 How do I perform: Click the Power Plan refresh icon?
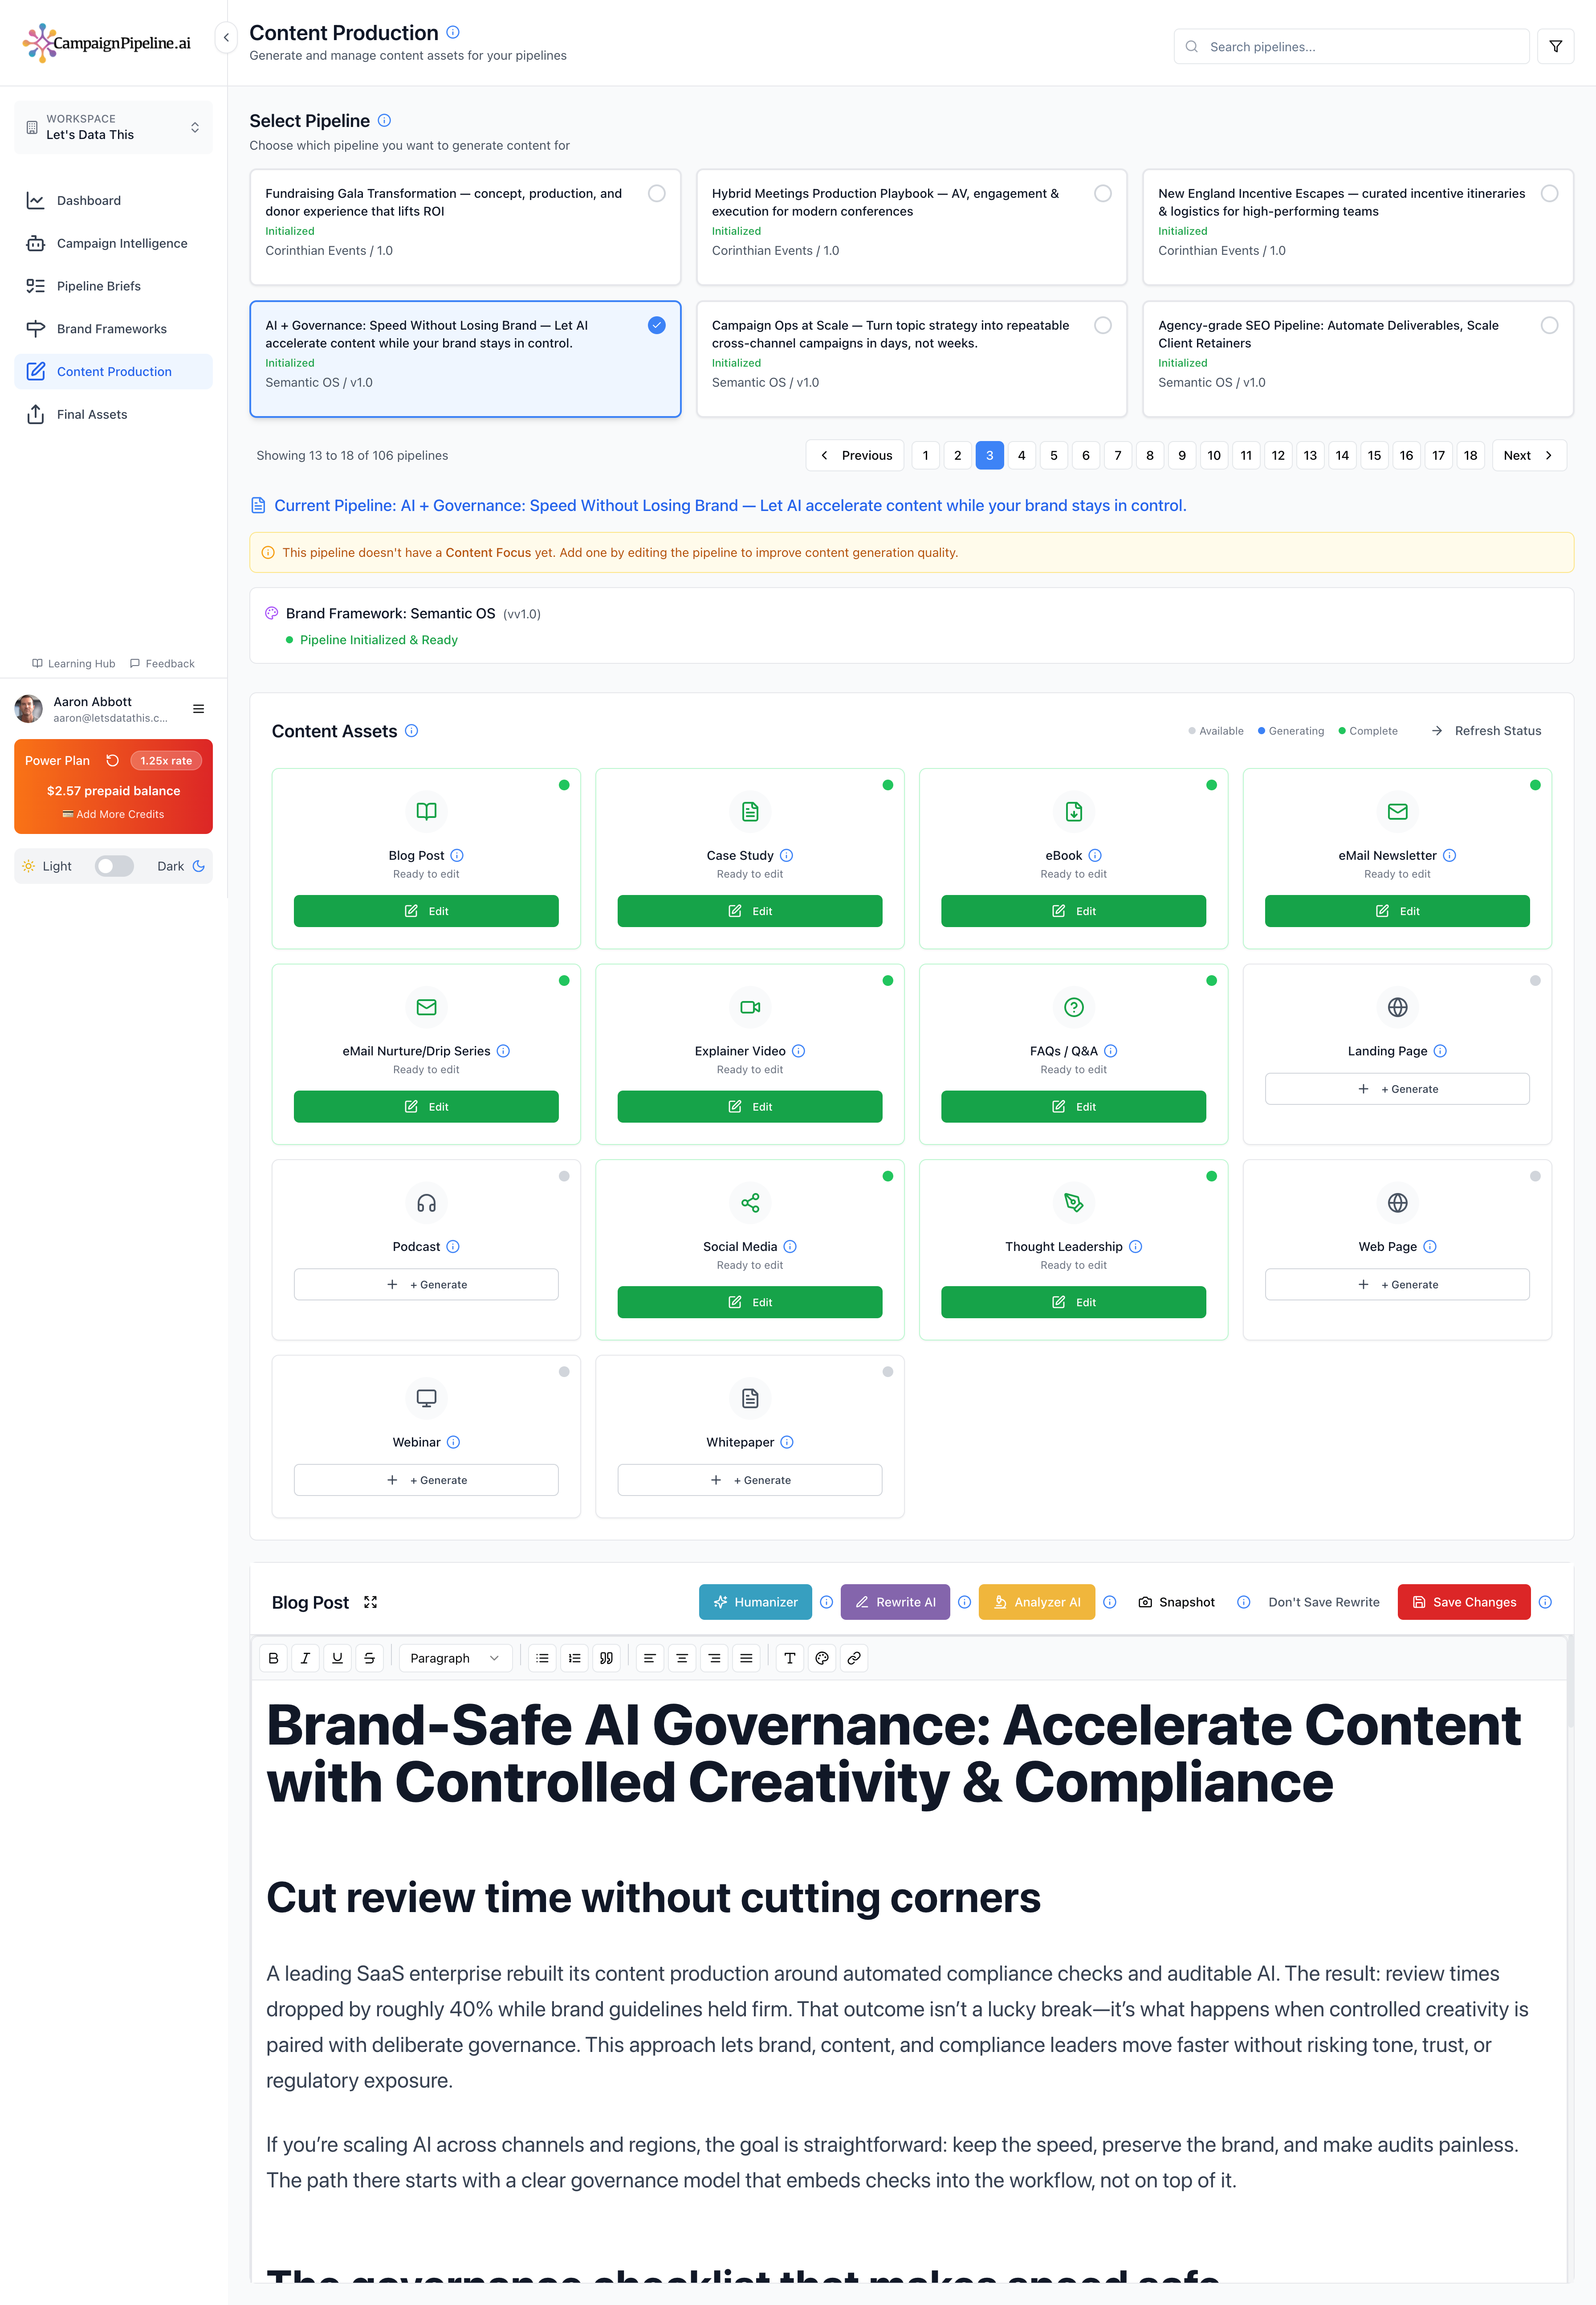[x=113, y=760]
